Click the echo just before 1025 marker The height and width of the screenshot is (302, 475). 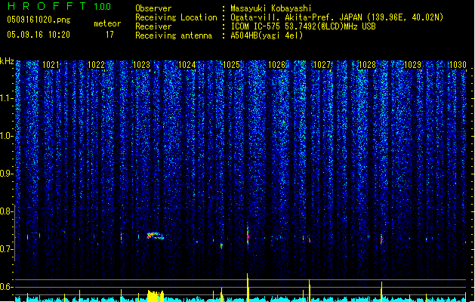point(221,245)
